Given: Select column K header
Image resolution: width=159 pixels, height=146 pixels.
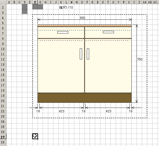Looking at the screenshot, I should click(61, 2).
